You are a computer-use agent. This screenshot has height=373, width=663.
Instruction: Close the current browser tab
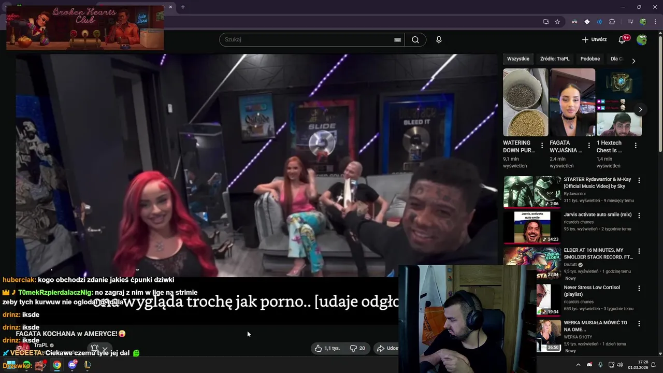170,7
